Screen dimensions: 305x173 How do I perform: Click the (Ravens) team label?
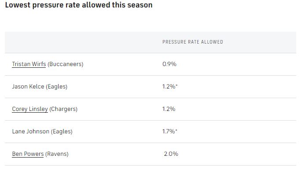click(57, 154)
